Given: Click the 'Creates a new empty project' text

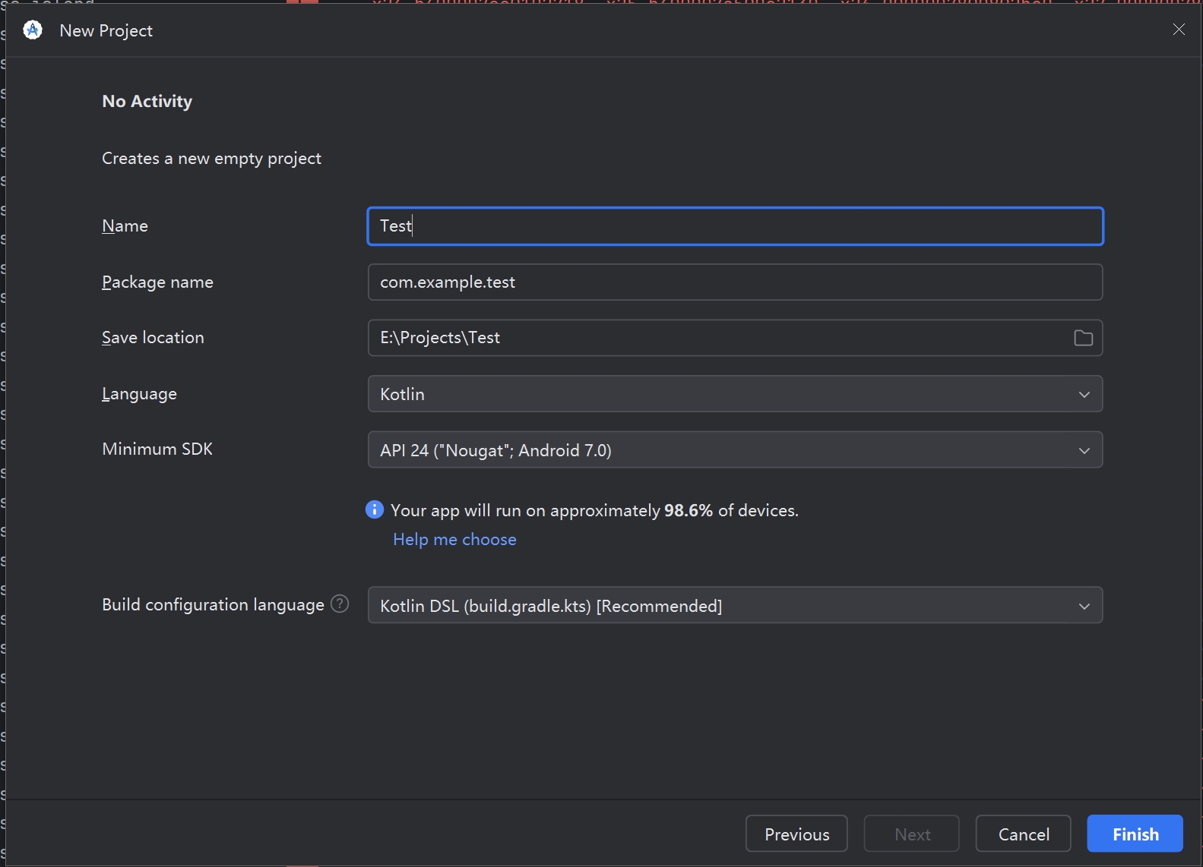Looking at the screenshot, I should [211, 159].
